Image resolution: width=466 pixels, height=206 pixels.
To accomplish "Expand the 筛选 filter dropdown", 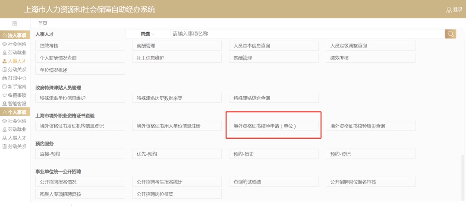I will tap(148, 34).
